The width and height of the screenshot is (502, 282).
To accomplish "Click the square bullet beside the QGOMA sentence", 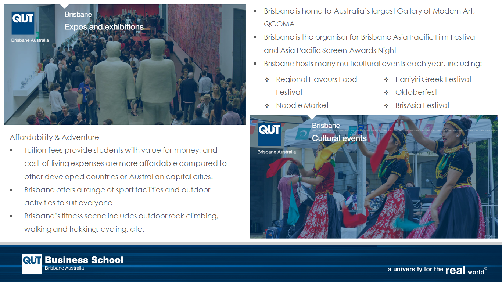I will click(x=255, y=11).
